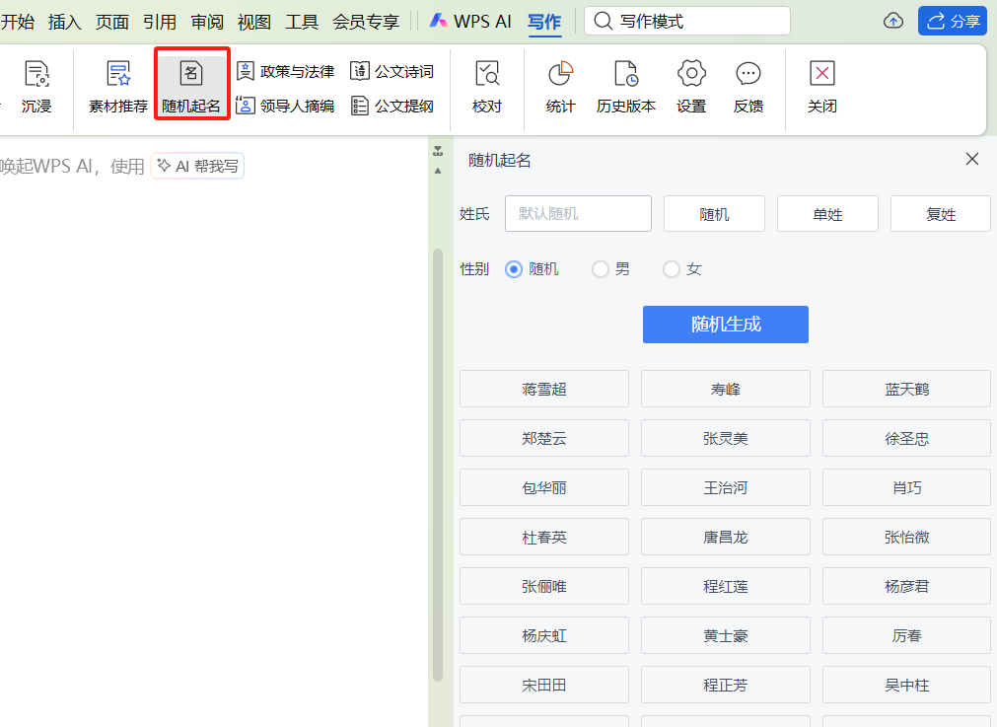Open the 审阅 menu
Screen dimensions: 997x727
coord(207,21)
